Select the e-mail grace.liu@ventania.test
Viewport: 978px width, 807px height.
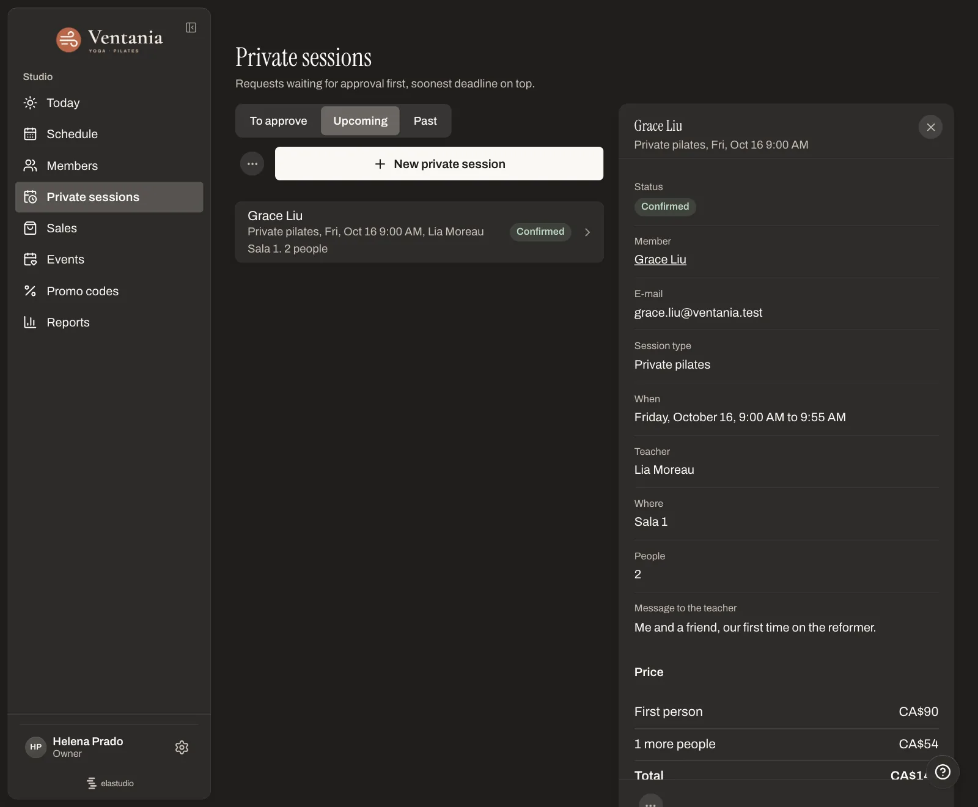pos(698,312)
